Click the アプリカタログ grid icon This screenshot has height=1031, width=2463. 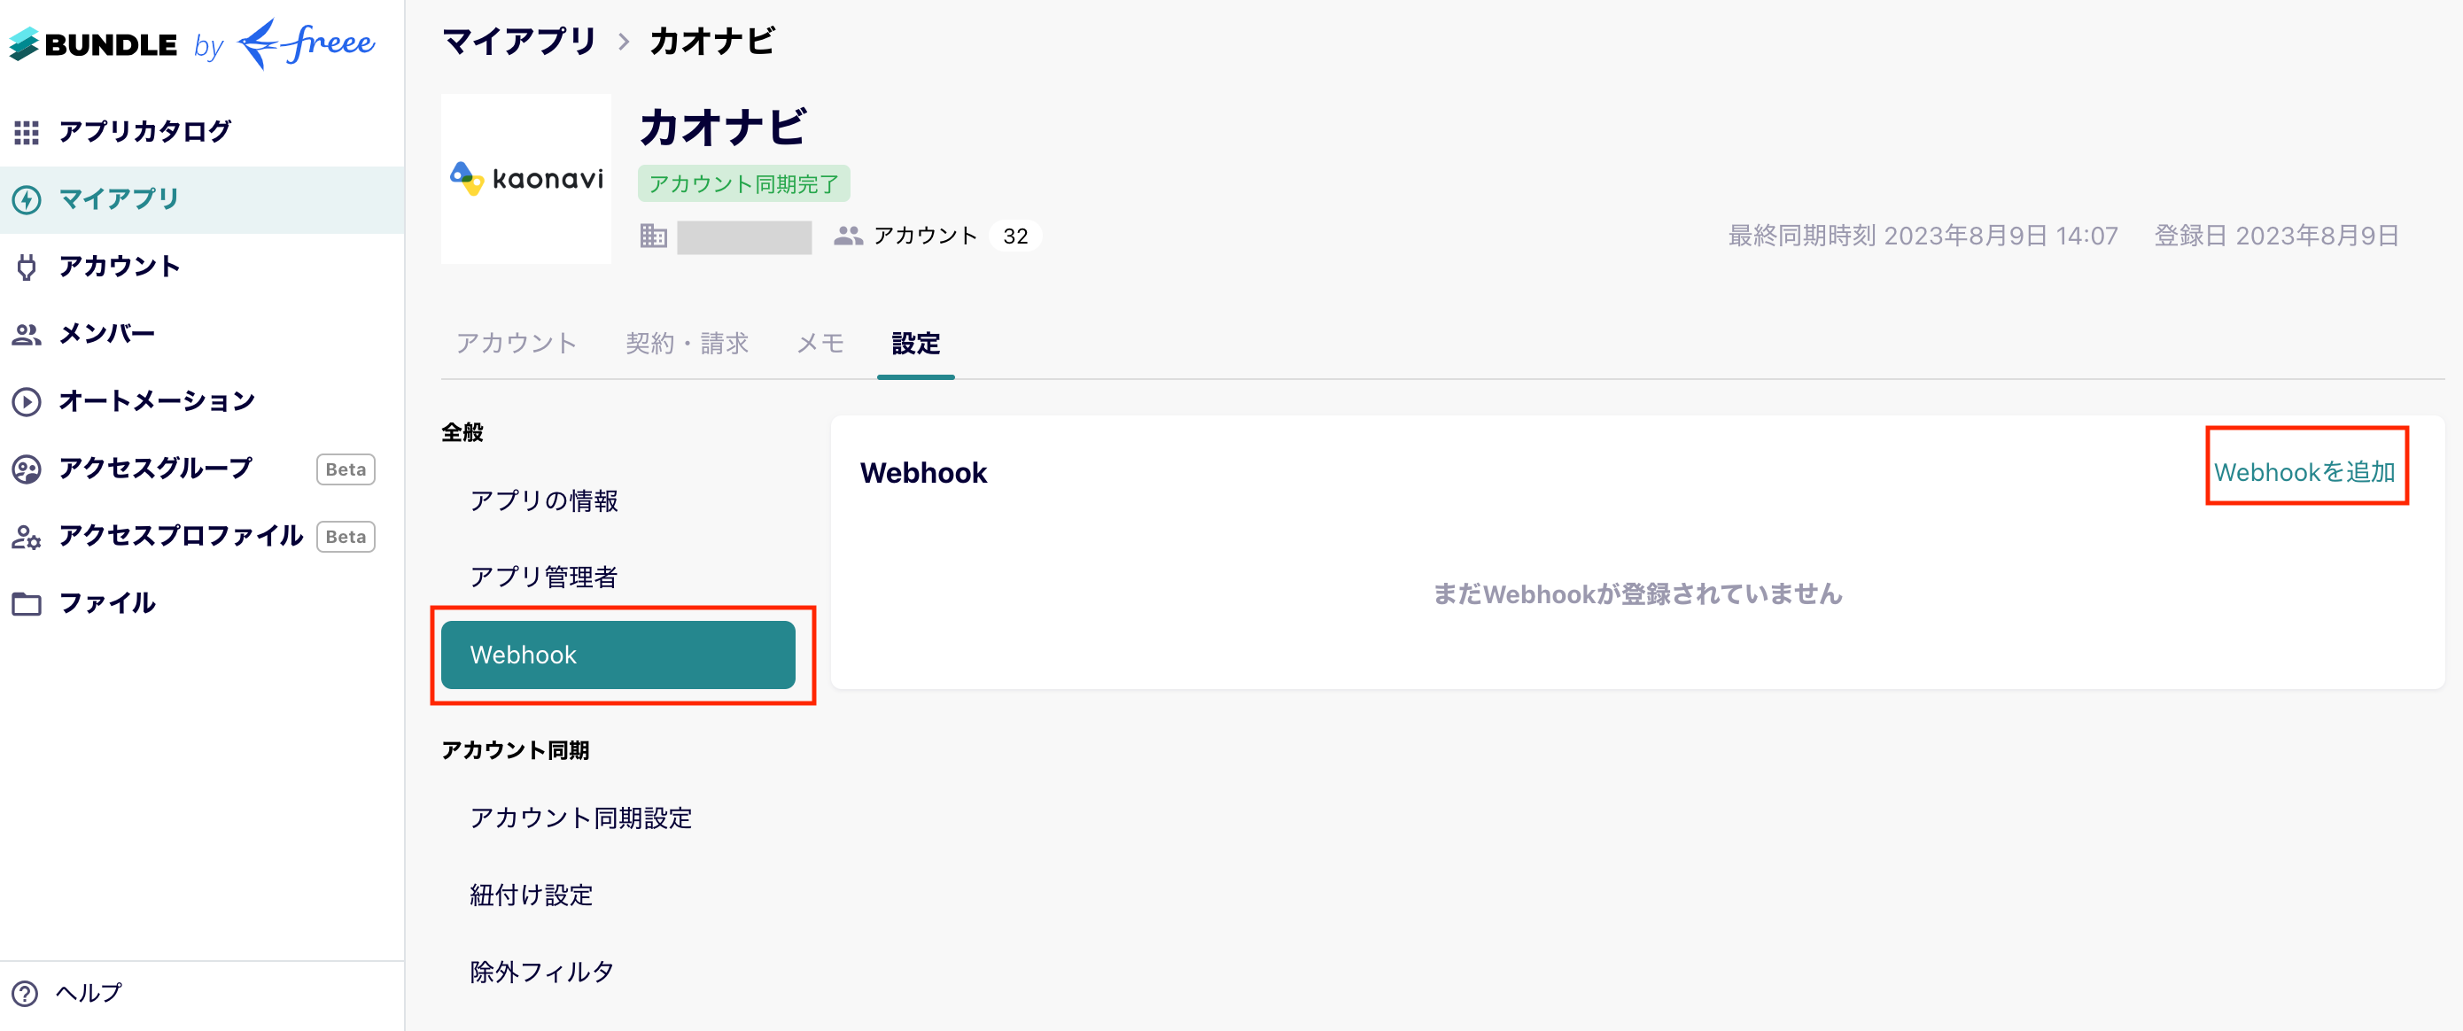coord(27,132)
